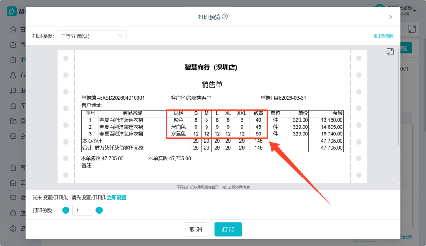Viewport: 426px width, 246px height.
Task: Click the 取消 button
Action: pyautogui.click(x=196, y=229)
